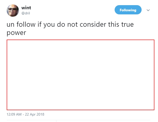Image resolution: width=158 pixels, height=122 pixels.
Task: Click the word 'power' in the tweet
Action: [x=16, y=33]
